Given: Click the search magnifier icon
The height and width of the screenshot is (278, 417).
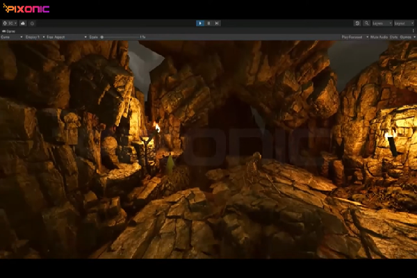Looking at the screenshot, I should coord(367,23).
